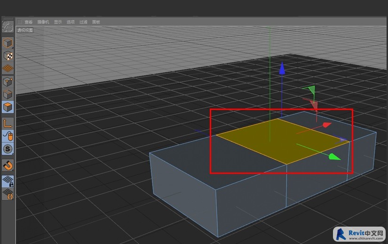
Task: Toggle Viewport Solo S icon
Action: click(8, 149)
